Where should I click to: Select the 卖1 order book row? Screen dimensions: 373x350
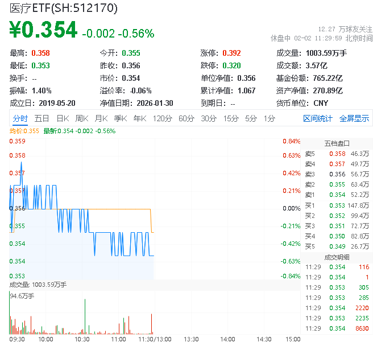(x=337, y=195)
